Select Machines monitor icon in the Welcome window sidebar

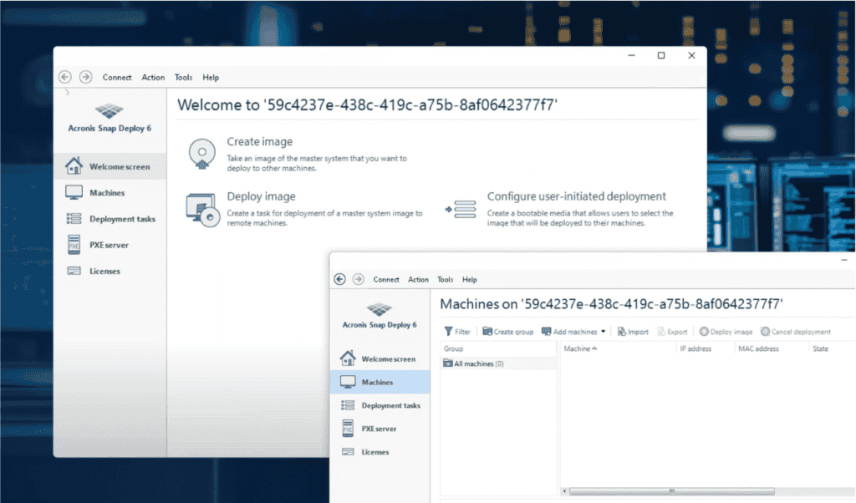(74, 192)
